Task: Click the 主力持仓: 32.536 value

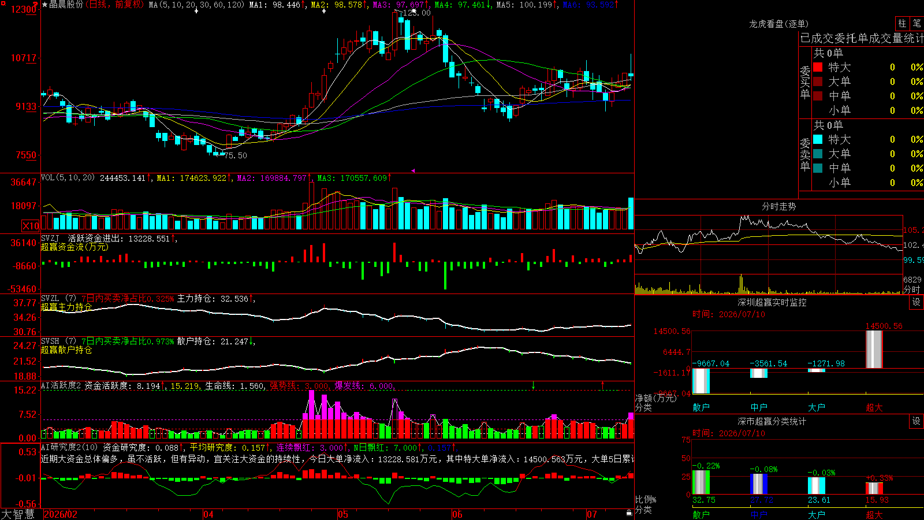Action: pos(213,299)
